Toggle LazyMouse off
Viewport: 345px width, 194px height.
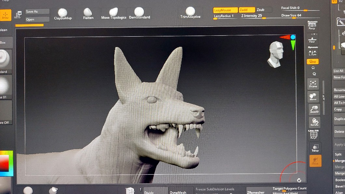click(225, 10)
